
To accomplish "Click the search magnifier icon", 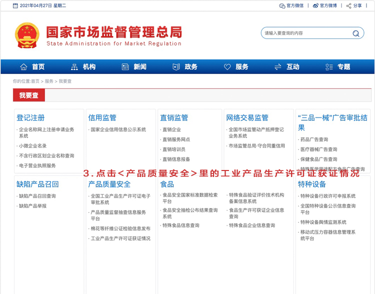I will point(355,33).
